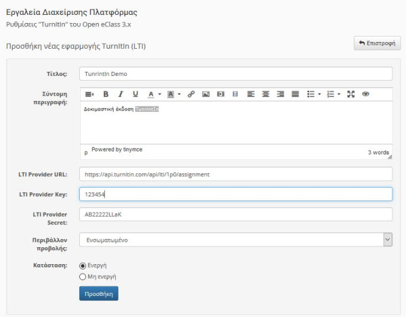This screenshot has width=406, height=317.
Task: Insert a numbered list
Action: [330, 94]
